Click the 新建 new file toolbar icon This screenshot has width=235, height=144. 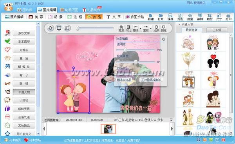(151, 17)
